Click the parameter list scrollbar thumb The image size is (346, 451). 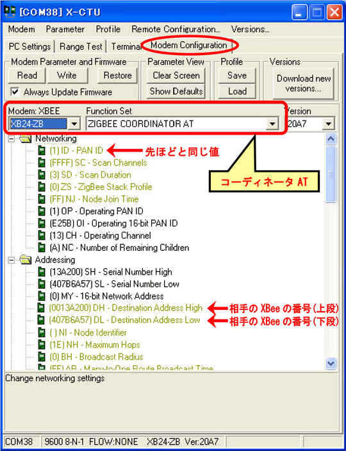tap(331, 174)
